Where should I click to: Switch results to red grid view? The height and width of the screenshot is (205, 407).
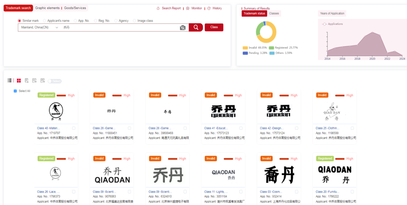(19, 80)
